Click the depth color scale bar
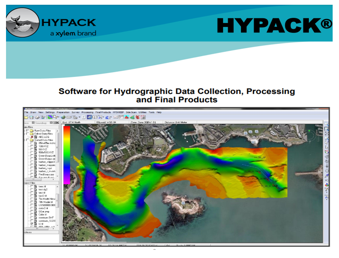The image size is (339, 258). tap(67, 155)
